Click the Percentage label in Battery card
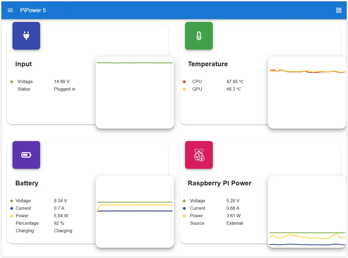348x258 pixels. tap(27, 223)
